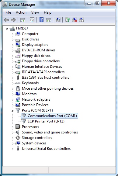Click the blue Help question-mark icon
Viewport: 118px width, 176px height.
tap(41, 20)
